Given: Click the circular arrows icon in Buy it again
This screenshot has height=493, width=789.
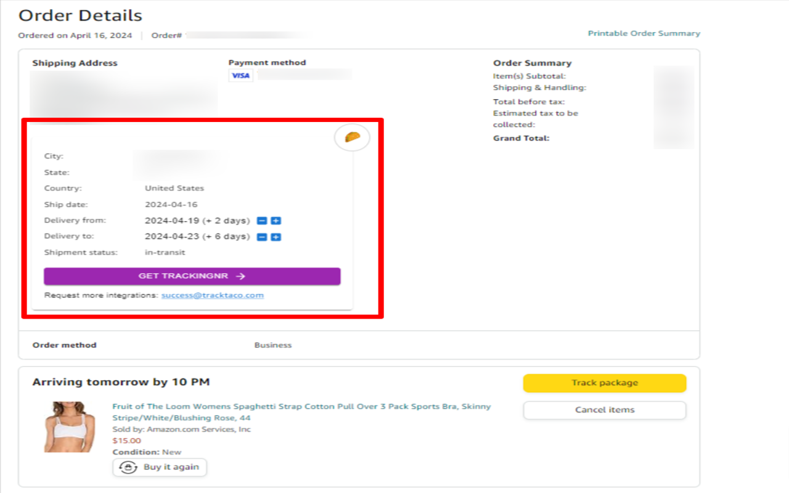Looking at the screenshot, I should [x=128, y=467].
